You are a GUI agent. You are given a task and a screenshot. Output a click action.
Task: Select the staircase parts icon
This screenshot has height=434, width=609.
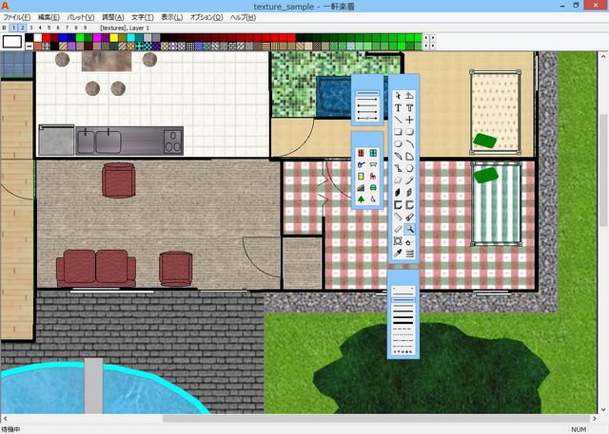[x=361, y=187]
